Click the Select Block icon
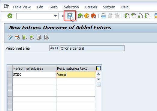157x111 pixels. [x=32, y=37]
